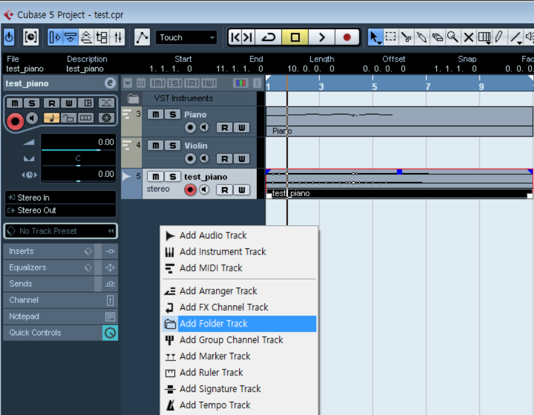Open the Touch automation mode dropdown
This screenshot has height=415, width=534.
pos(186,37)
